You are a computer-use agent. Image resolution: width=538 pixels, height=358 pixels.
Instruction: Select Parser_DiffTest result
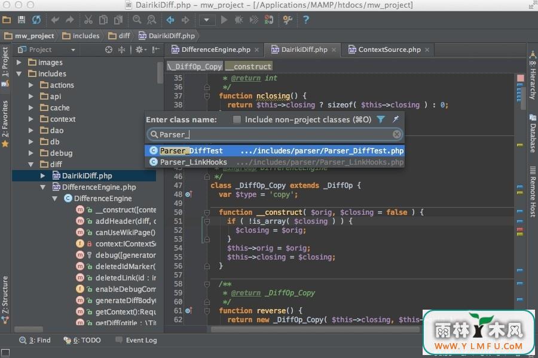[275, 151]
